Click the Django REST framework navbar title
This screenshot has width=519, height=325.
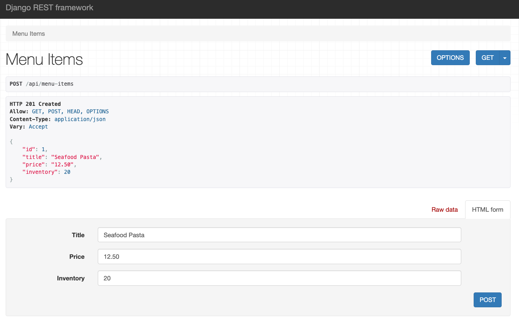coord(49,7)
